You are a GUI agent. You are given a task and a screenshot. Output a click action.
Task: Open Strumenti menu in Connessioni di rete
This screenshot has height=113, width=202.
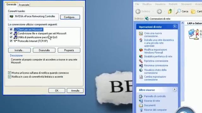pyautogui.click(x=186, y=4)
